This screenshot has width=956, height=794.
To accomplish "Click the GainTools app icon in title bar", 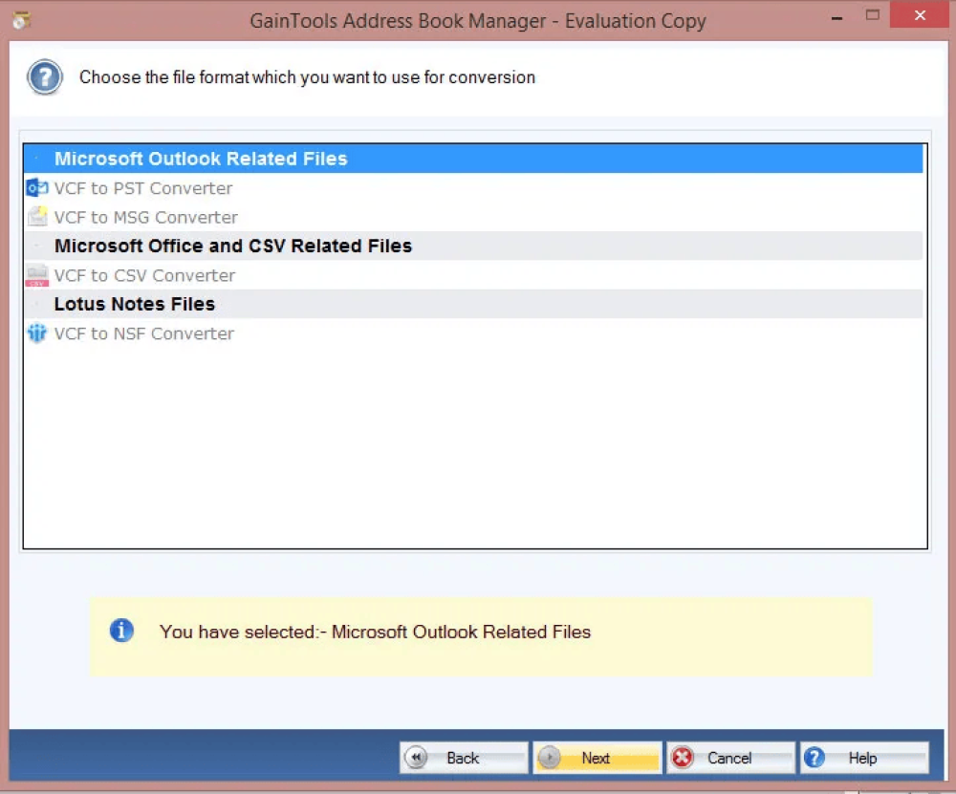I will (21, 19).
